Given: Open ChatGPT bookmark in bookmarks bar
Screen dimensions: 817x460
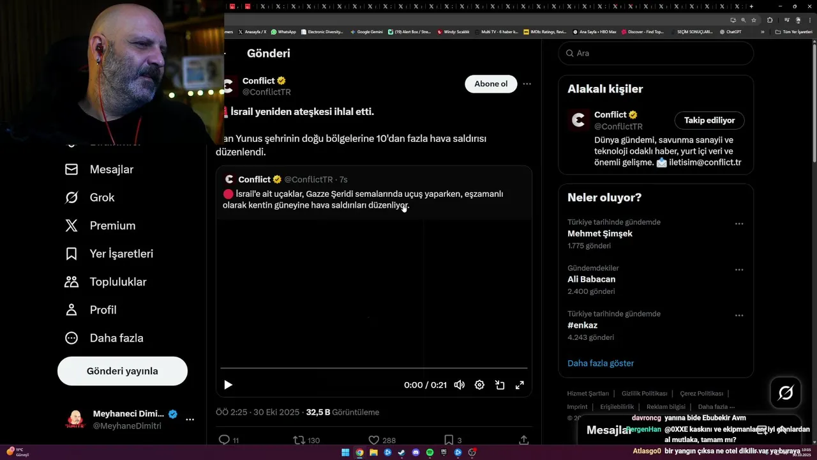Looking at the screenshot, I should pyautogui.click(x=730, y=31).
